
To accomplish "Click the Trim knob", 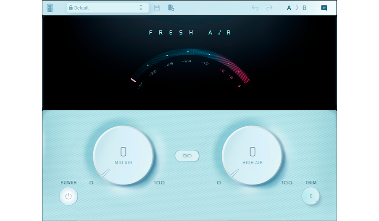I will [x=311, y=196].
